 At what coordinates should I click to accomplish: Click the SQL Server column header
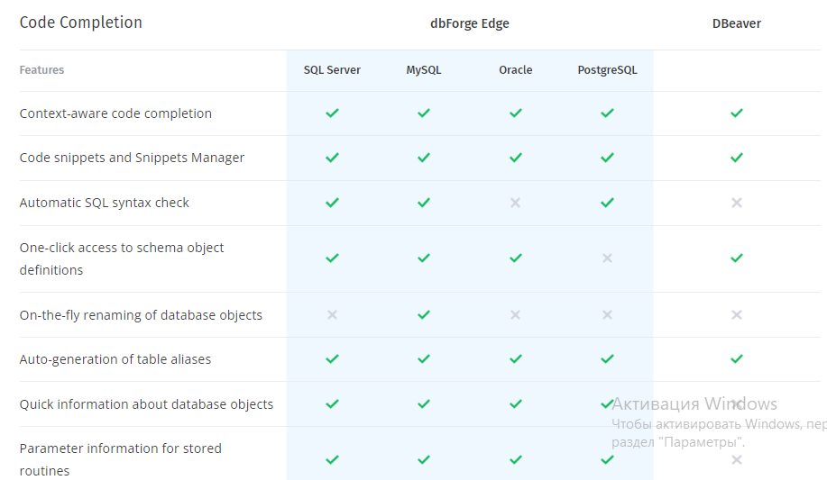click(332, 70)
